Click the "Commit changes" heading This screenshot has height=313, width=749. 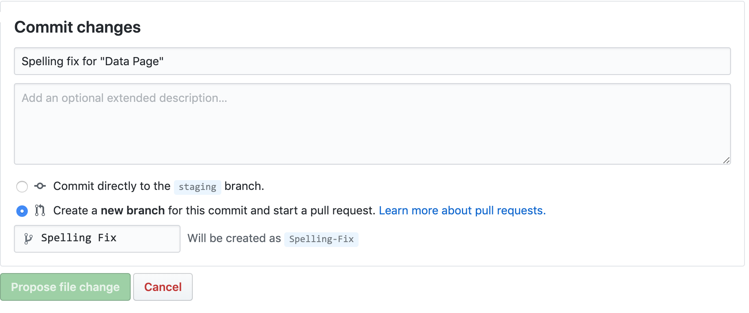78,27
